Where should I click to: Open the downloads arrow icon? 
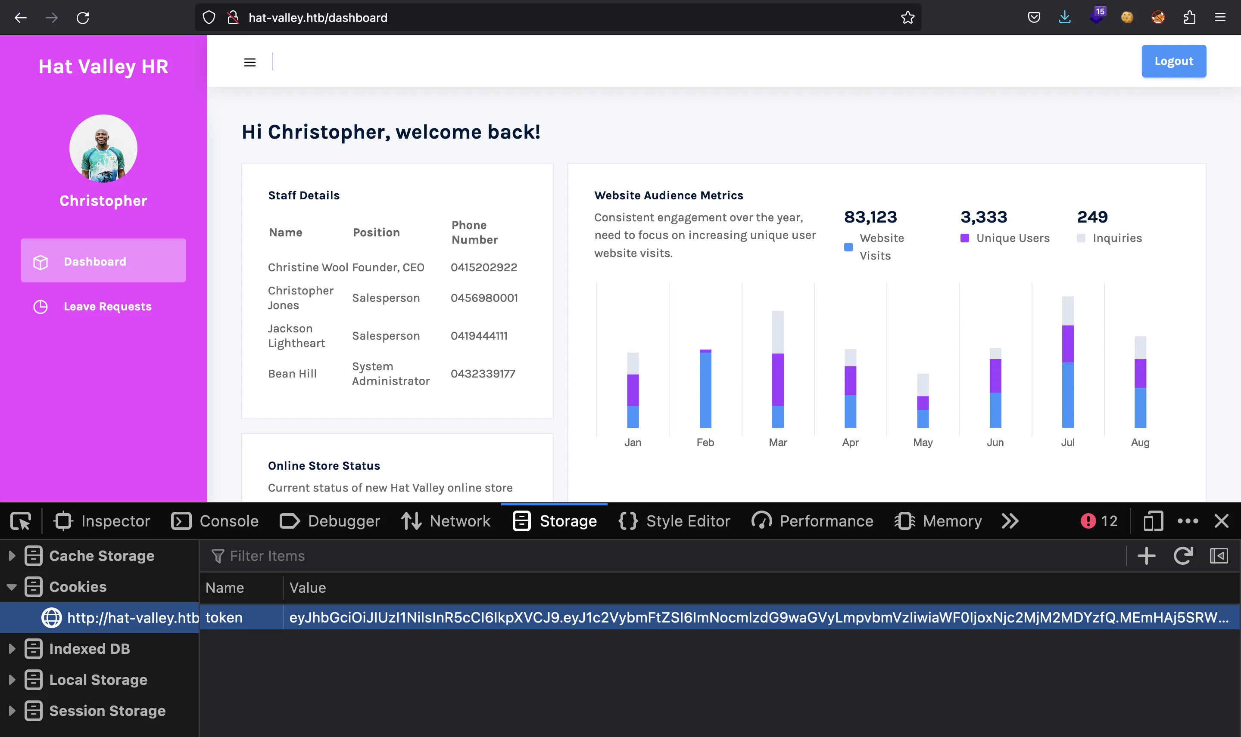pos(1065,18)
